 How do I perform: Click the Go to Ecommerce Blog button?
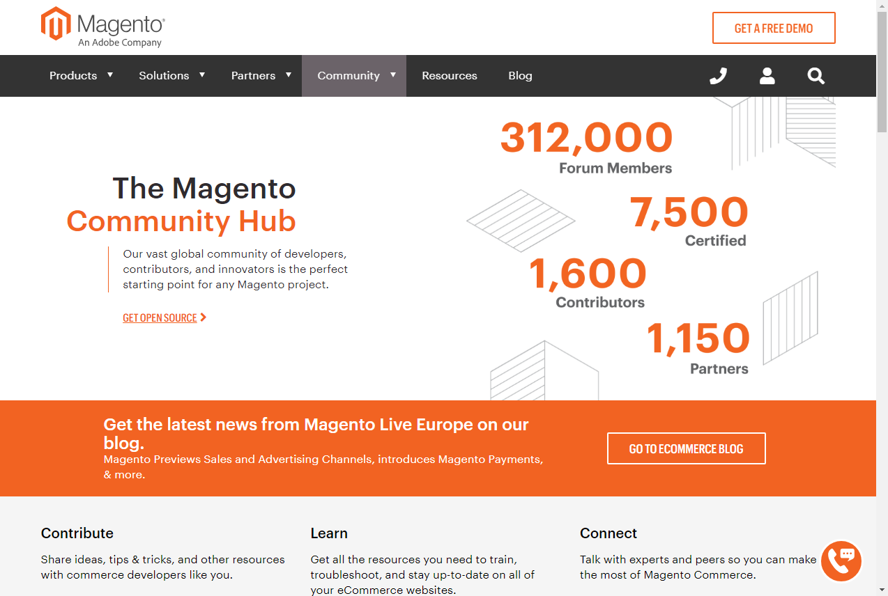[x=687, y=448]
